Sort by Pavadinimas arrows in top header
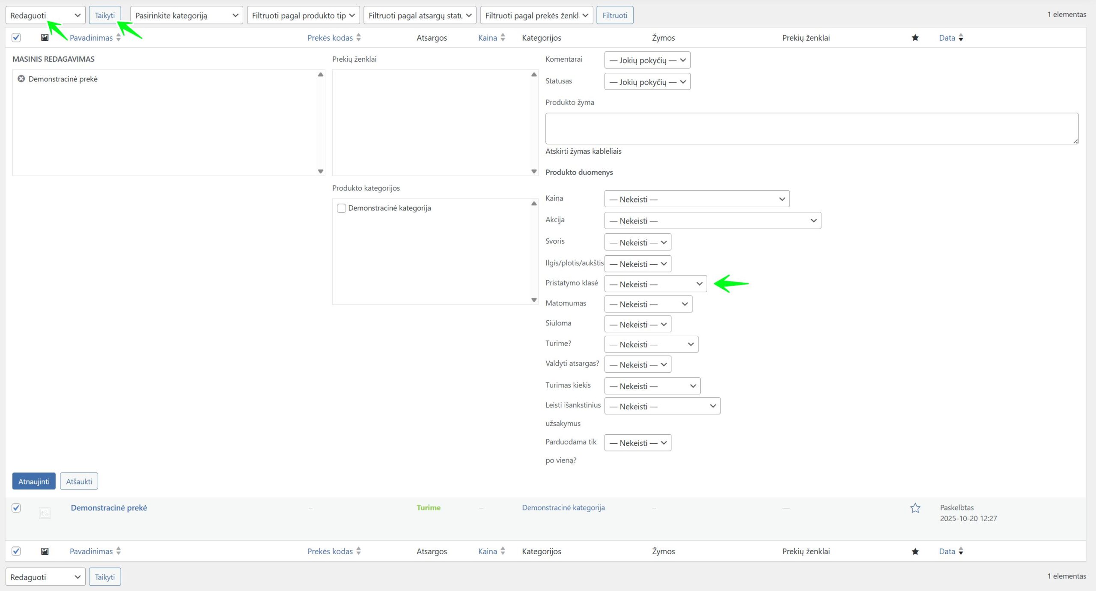 [119, 38]
